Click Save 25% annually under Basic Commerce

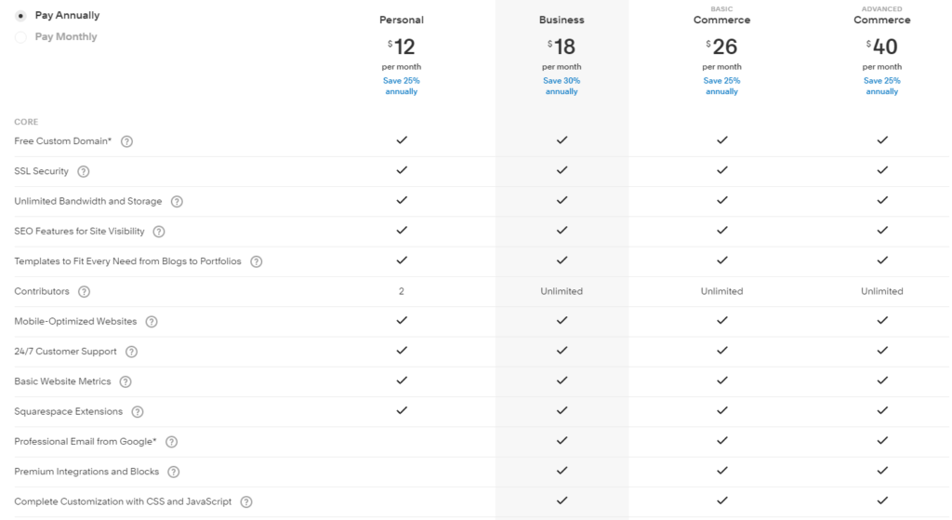(721, 87)
